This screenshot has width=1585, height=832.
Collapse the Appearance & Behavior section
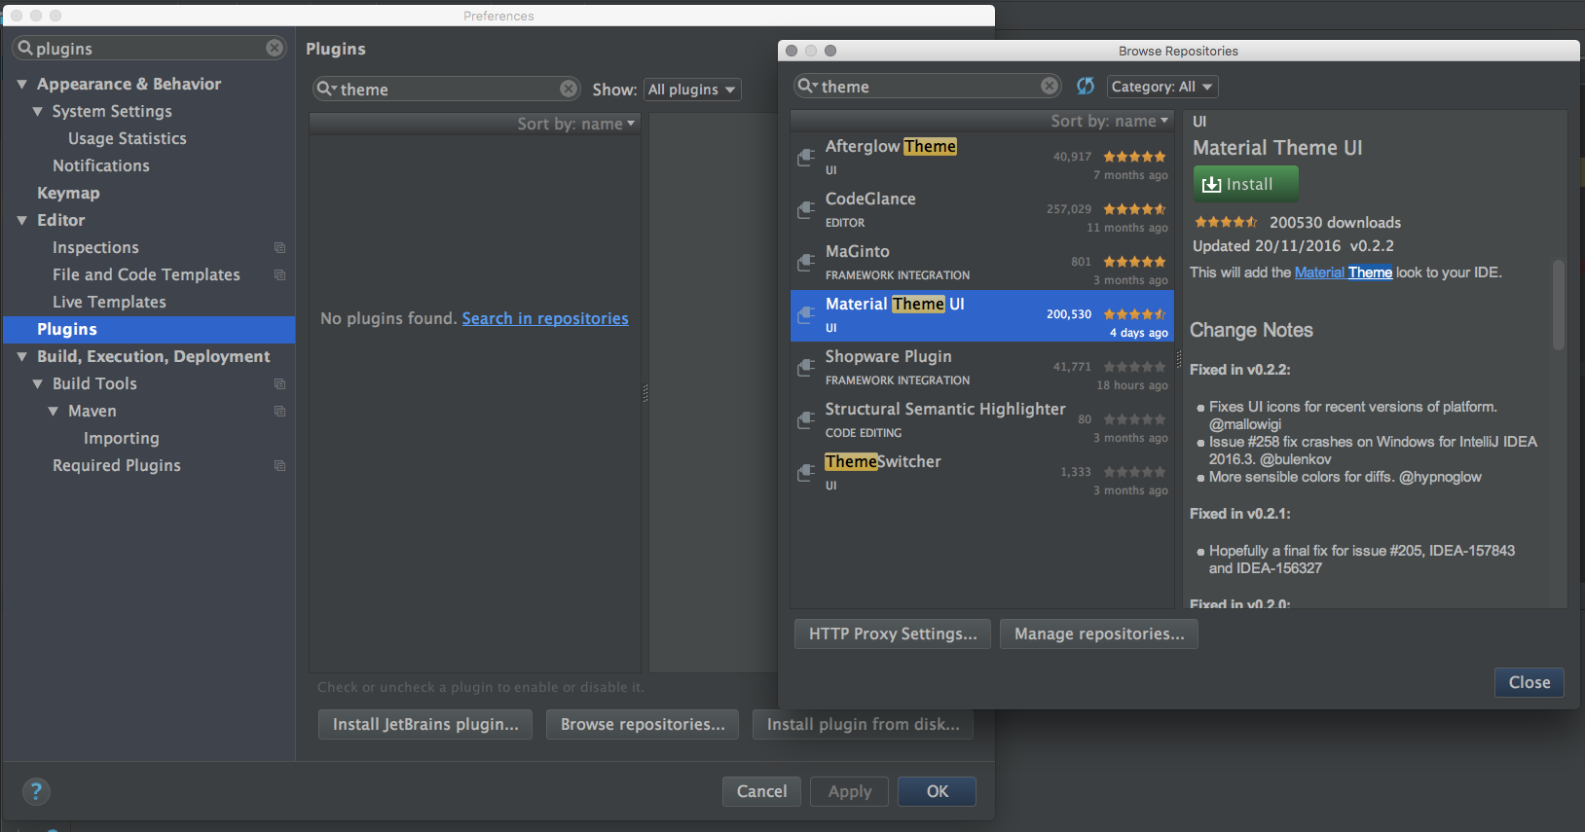pyautogui.click(x=21, y=85)
